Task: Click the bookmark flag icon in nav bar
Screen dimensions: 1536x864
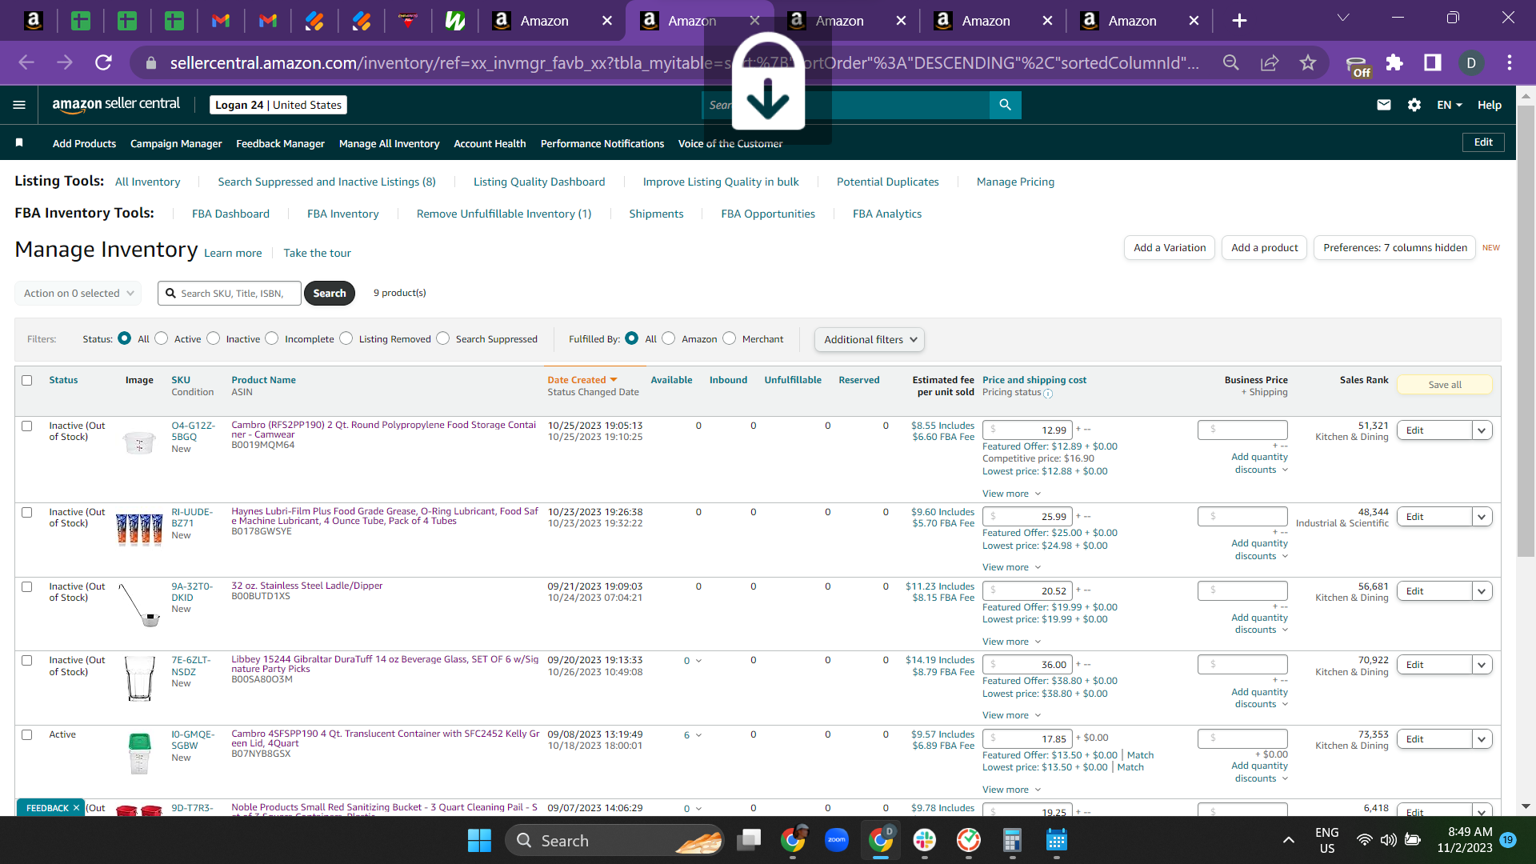Action: [x=19, y=142]
